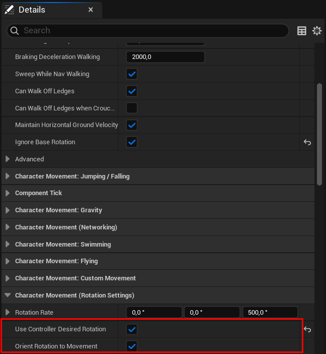This screenshot has width=326, height=354.
Task: Uncheck Ignore Base Rotation
Action: (x=132, y=142)
